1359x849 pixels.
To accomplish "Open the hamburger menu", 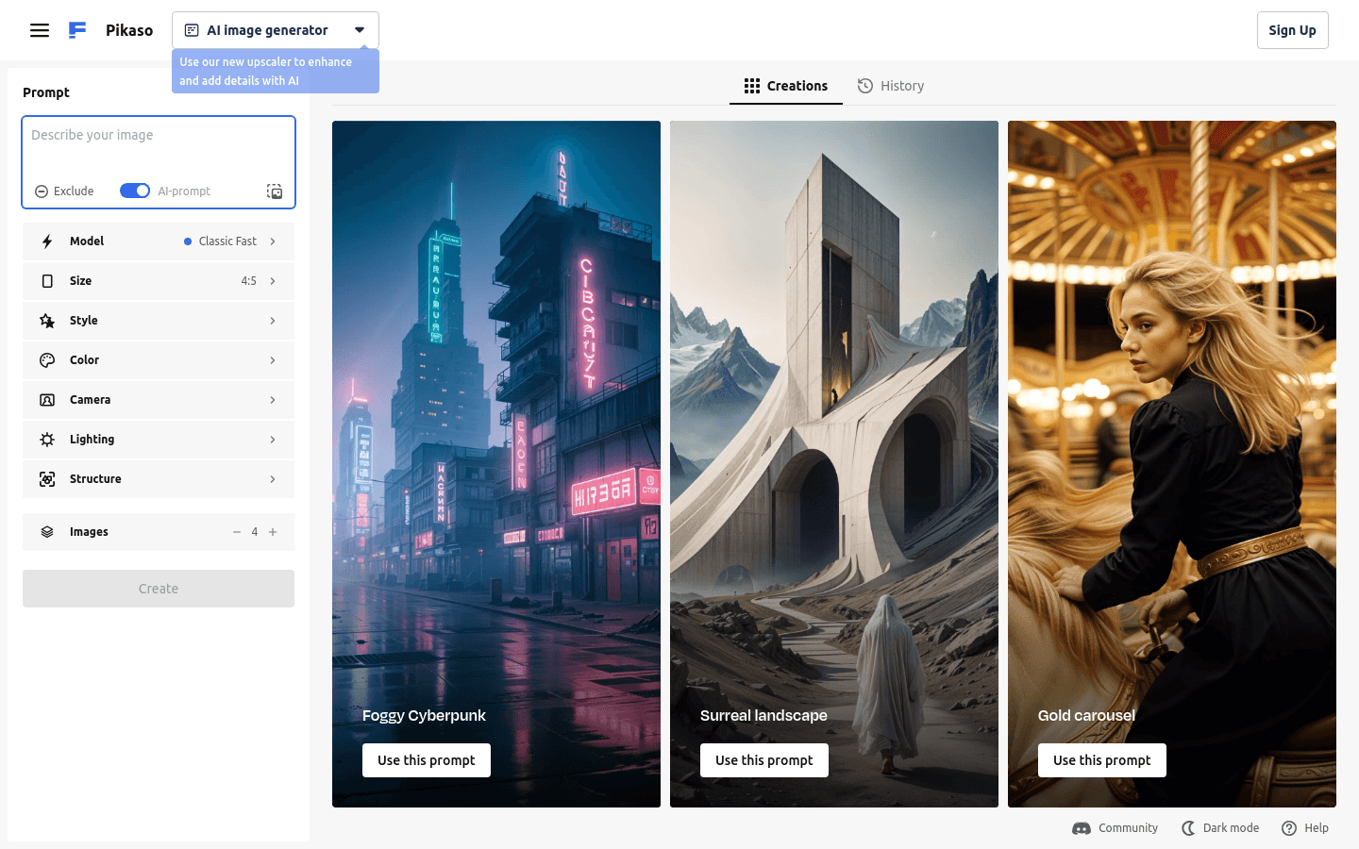I will click(x=40, y=29).
